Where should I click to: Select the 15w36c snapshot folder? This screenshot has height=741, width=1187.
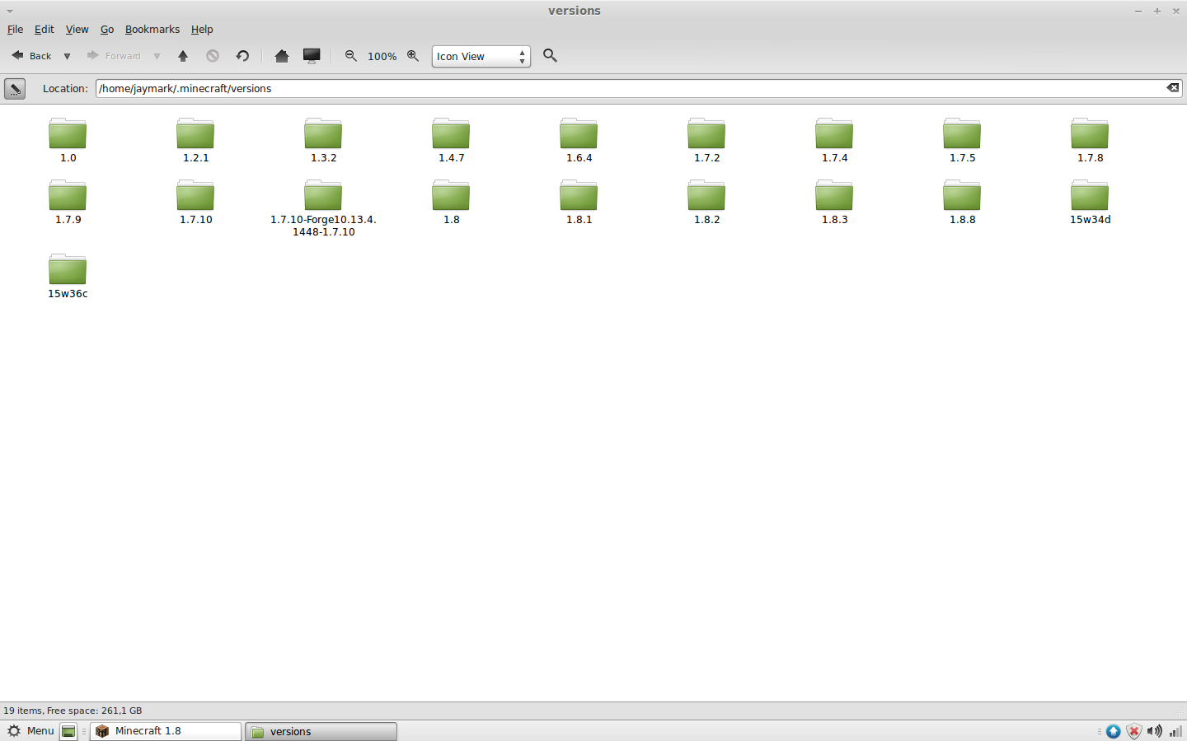coord(68,272)
